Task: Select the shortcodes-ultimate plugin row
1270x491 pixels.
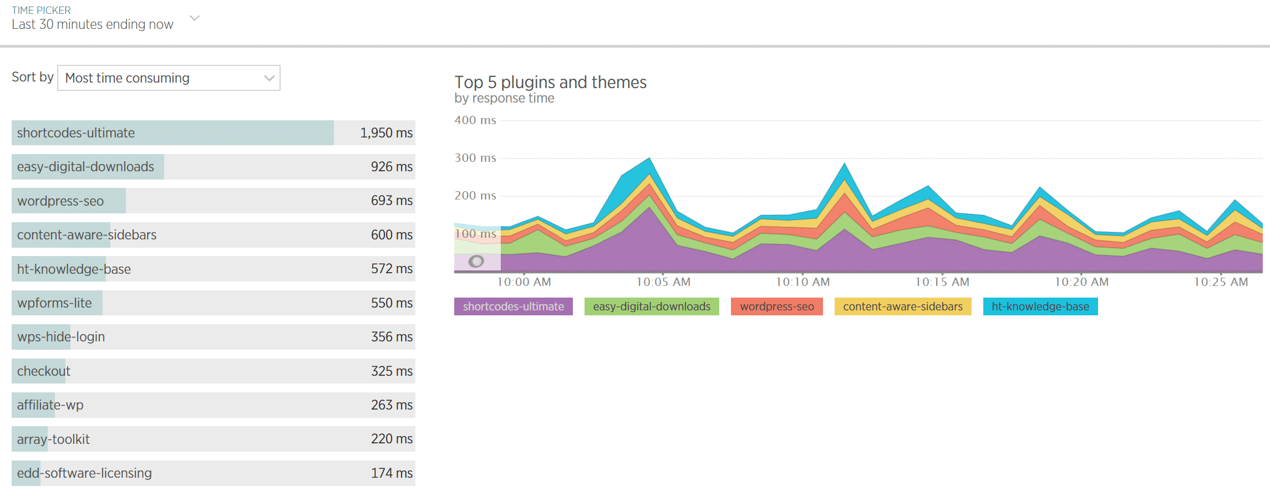Action: [x=213, y=133]
